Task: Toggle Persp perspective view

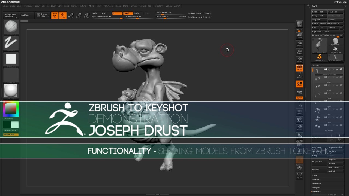Action: pyautogui.click(x=299, y=68)
